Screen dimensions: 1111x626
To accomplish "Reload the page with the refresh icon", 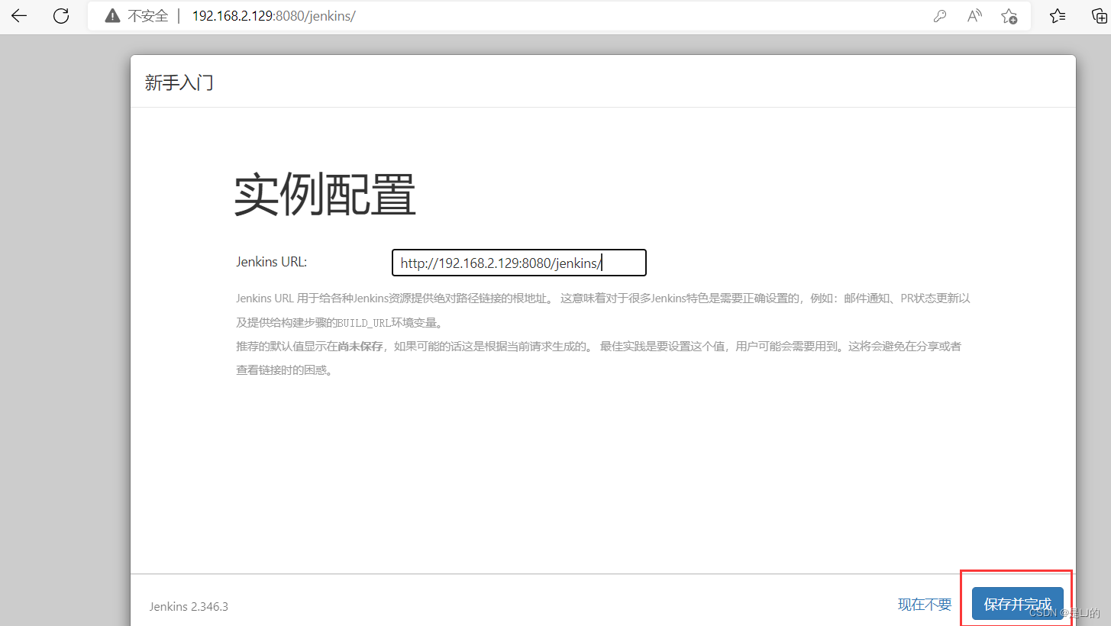I will pyautogui.click(x=61, y=16).
